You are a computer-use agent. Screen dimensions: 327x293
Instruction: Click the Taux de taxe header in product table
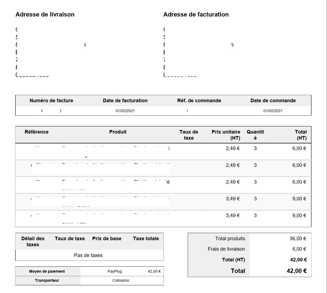[189, 135]
